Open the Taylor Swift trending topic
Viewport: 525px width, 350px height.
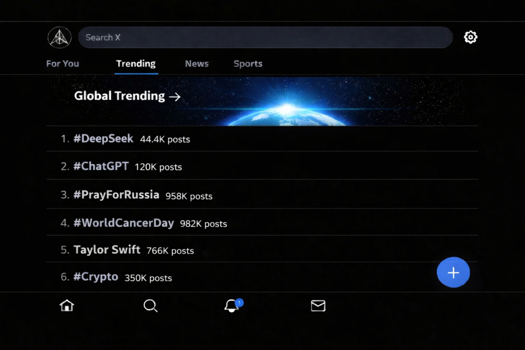[x=107, y=250]
